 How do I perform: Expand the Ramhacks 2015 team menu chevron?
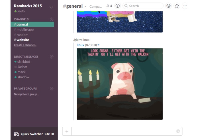pyautogui.click(x=51, y=7)
